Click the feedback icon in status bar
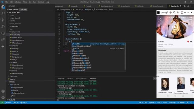Image resolution: width=194 pixels, height=109 pixels. point(188,103)
